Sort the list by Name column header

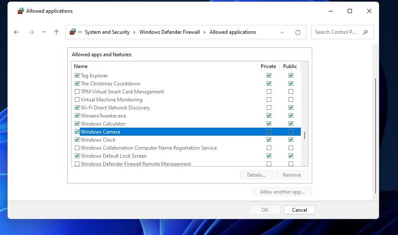pyautogui.click(x=81, y=66)
